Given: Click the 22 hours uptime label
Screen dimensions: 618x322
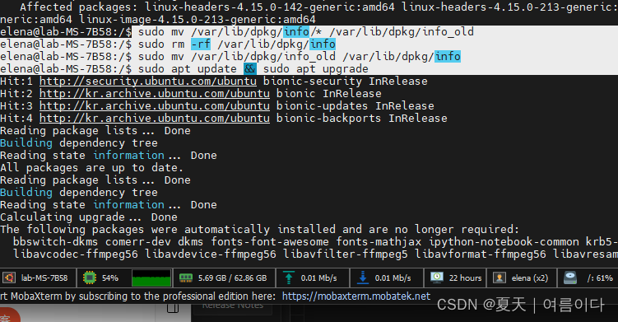Looking at the screenshot, I should point(466,278).
